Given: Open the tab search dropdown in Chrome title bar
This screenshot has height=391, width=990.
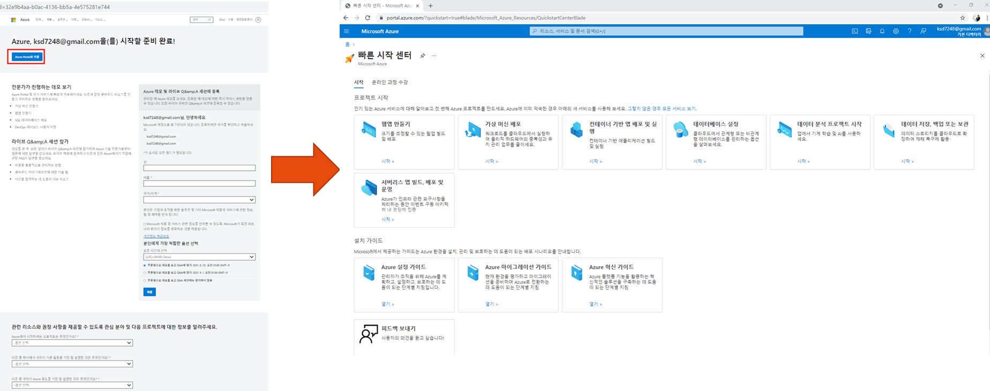Looking at the screenshot, I should [x=940, y=5].
